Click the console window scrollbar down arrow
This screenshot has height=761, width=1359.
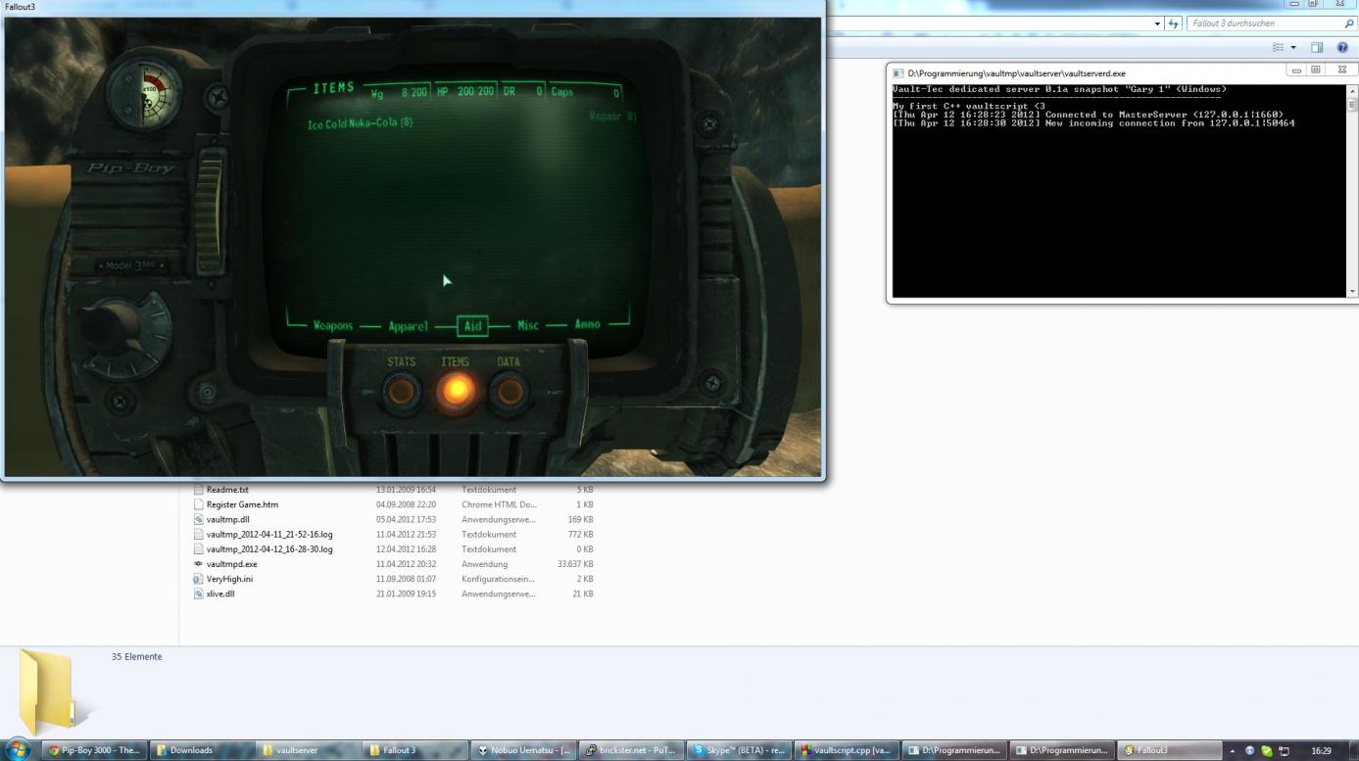tap(1353, 291)
